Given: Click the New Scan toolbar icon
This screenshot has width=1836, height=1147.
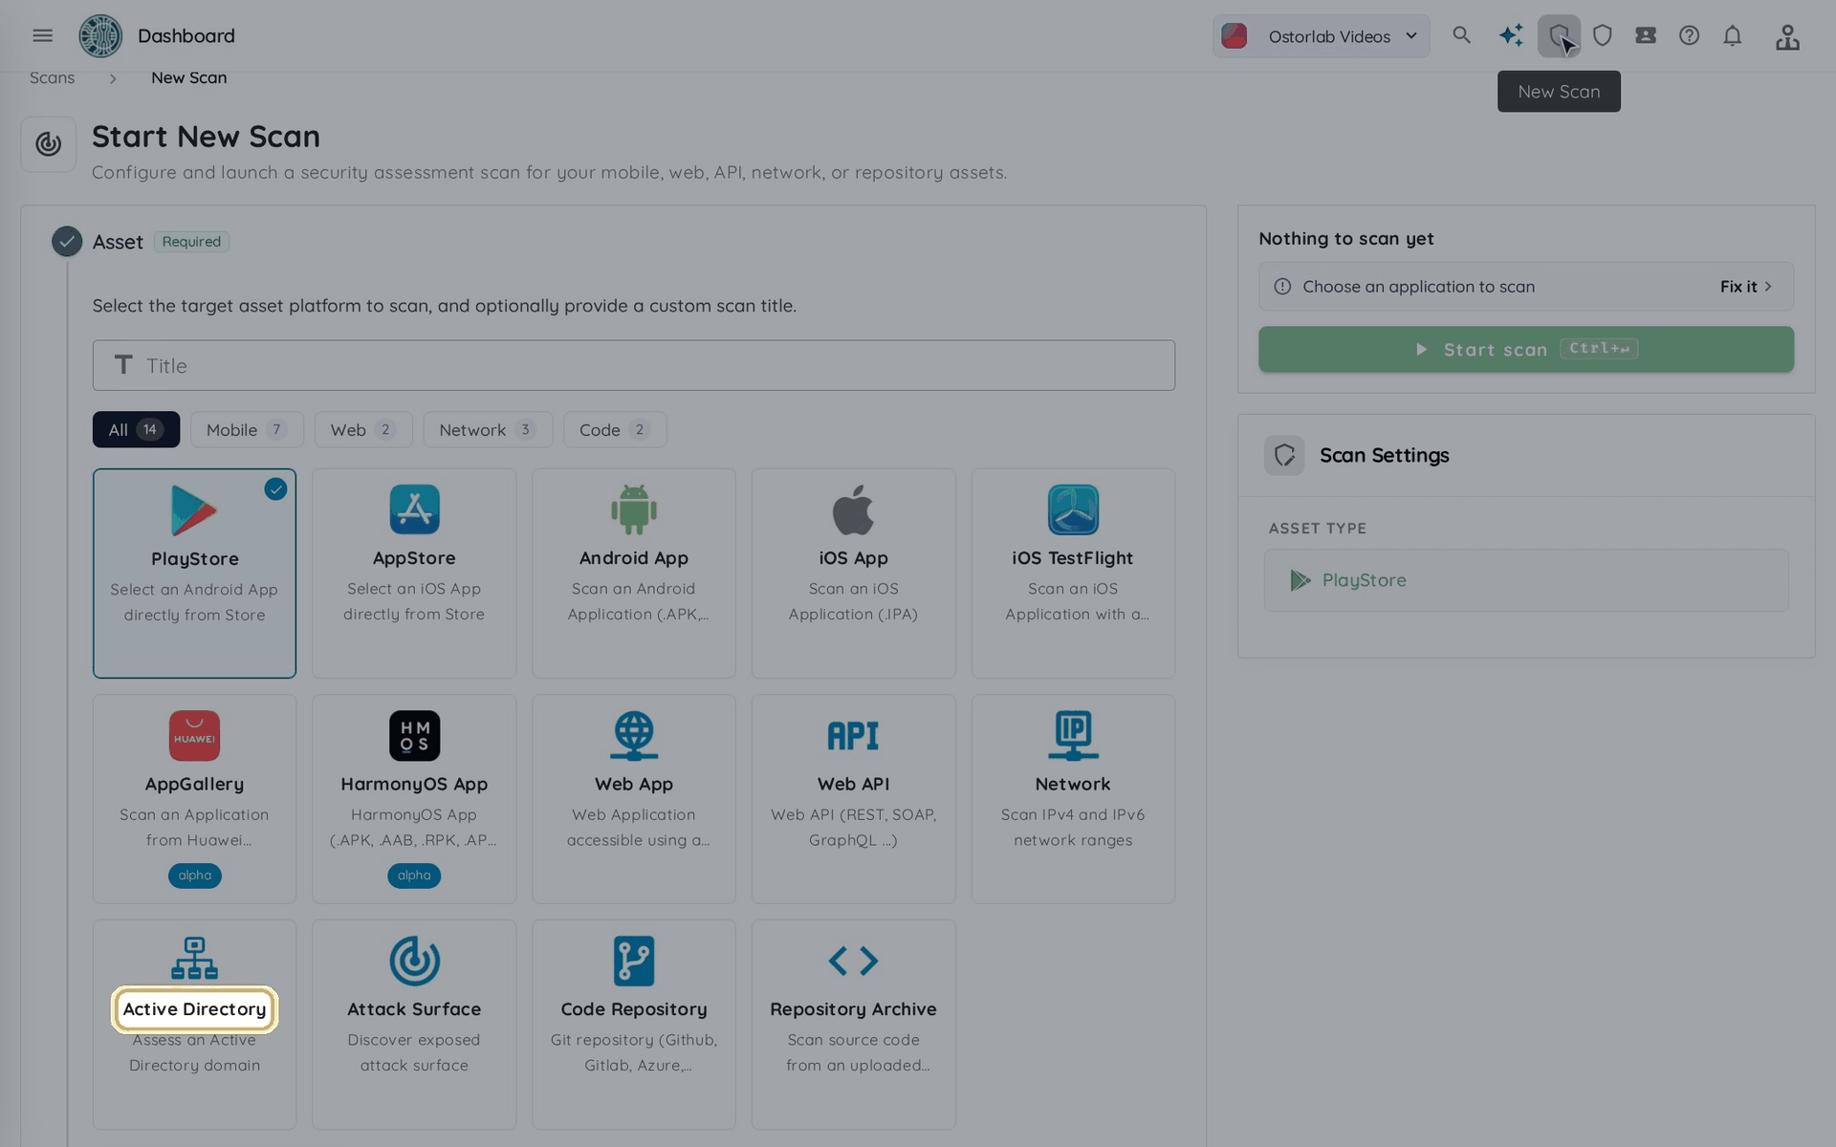Looking at the screenshot, I should (x=1559, y=35).
